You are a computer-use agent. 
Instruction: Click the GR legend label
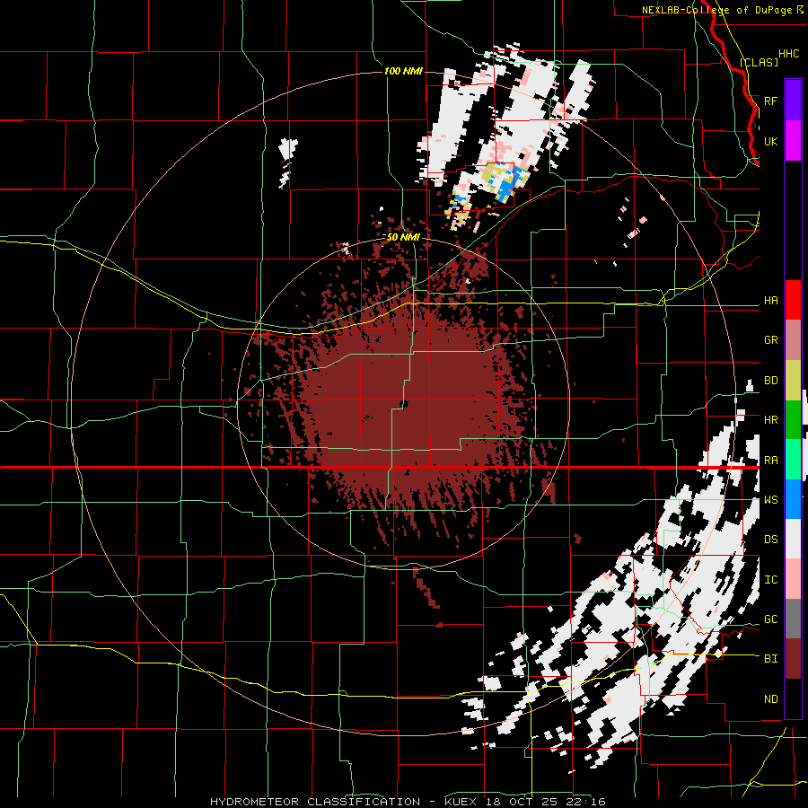(770, 340)
